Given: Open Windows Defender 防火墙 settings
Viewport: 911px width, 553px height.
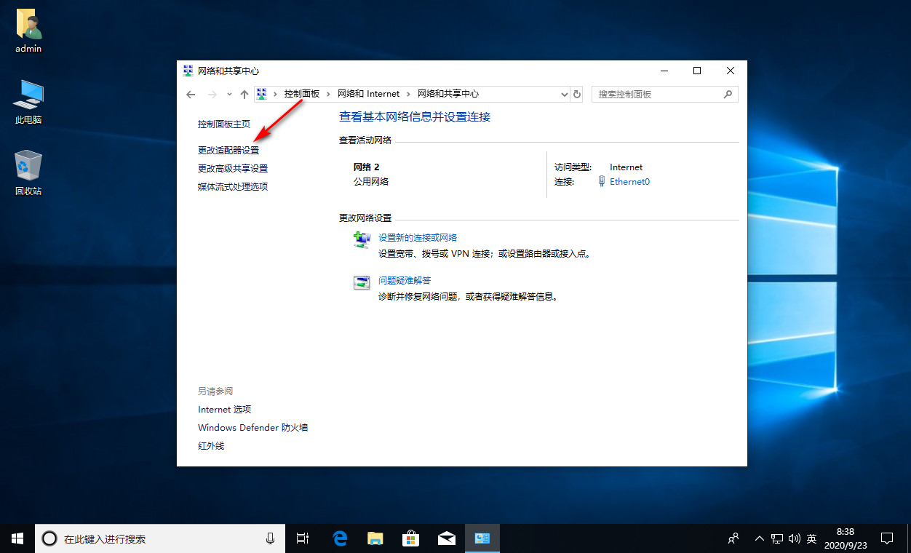Looking at the screenshot, I should point(252,427).
